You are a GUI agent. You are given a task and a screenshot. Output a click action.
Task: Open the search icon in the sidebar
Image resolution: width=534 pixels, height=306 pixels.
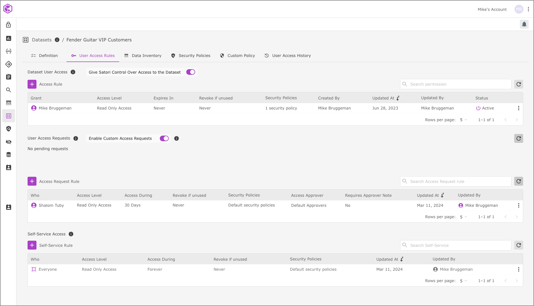click(x=9, y=90)
